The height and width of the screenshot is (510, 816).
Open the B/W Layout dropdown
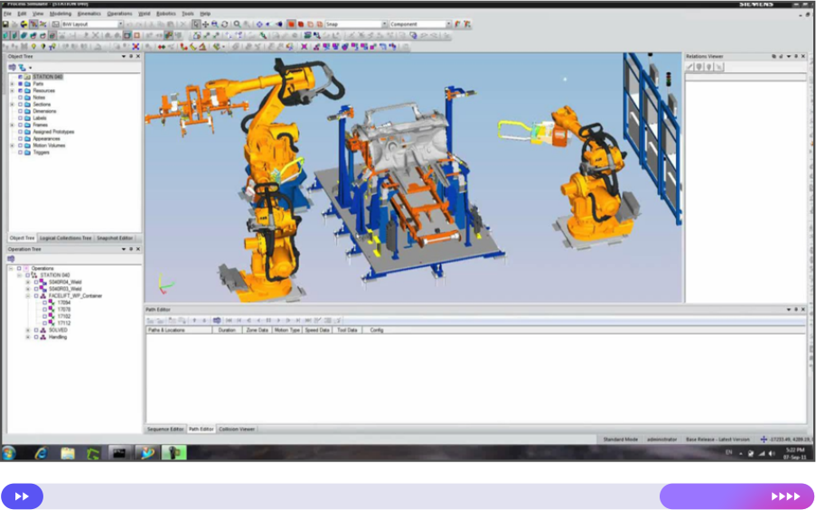point(120,24)
